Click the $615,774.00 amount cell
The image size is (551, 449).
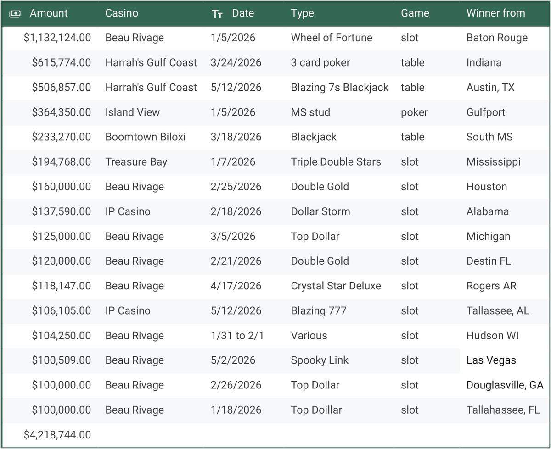[62, 62]
